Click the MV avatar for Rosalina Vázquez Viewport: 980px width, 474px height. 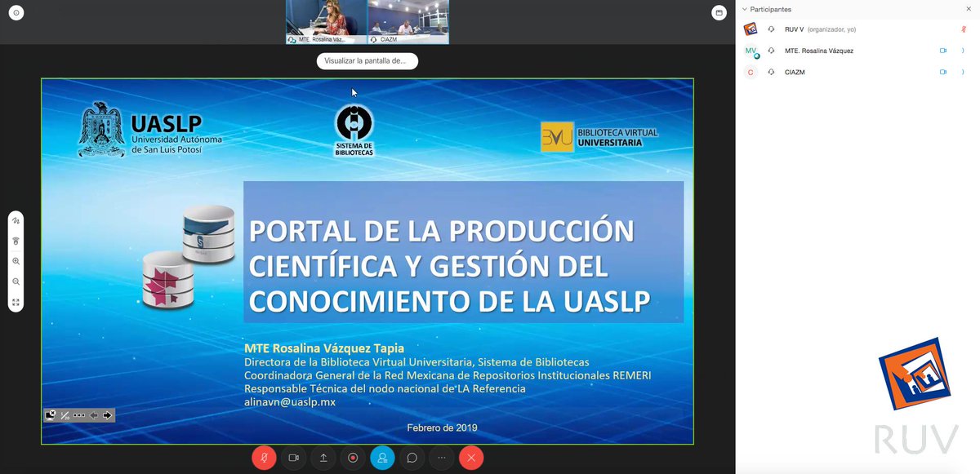[x=751, y=51]
